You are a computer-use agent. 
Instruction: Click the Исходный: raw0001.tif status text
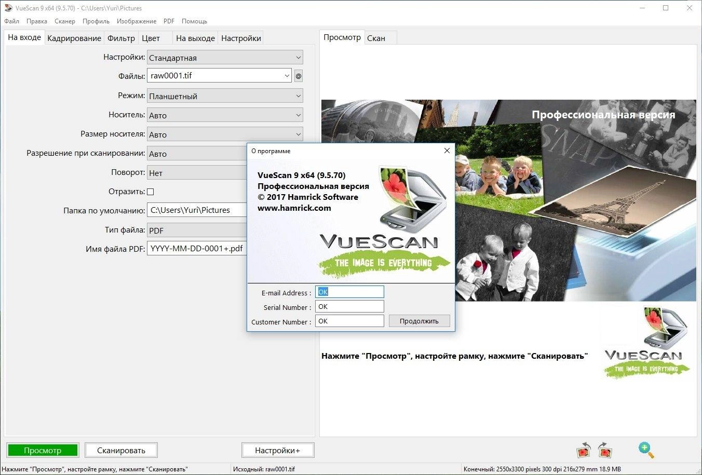click(264, 469)
